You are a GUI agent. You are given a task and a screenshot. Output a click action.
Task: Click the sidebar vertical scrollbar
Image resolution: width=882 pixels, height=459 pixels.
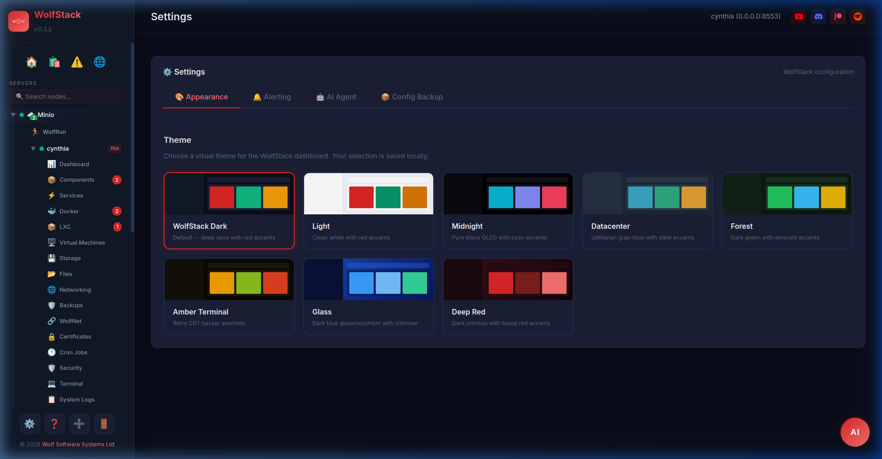point(132,138)
